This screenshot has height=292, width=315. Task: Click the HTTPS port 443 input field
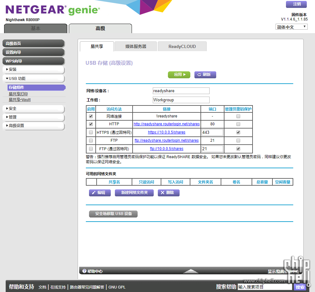pos(212,132)
